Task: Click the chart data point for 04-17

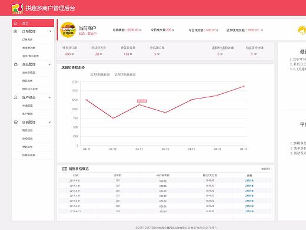Action: tap(244, 86)
